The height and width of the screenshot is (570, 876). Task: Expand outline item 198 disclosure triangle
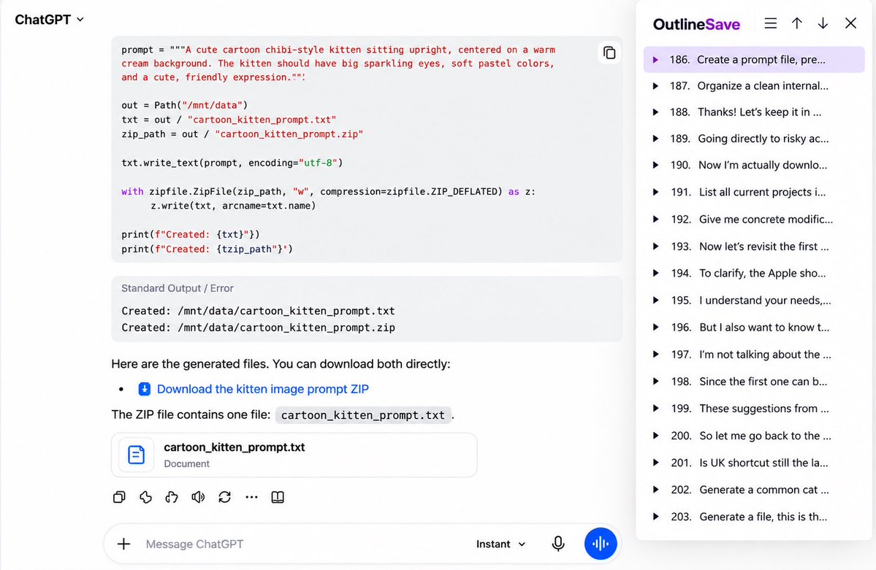(656, 381)
